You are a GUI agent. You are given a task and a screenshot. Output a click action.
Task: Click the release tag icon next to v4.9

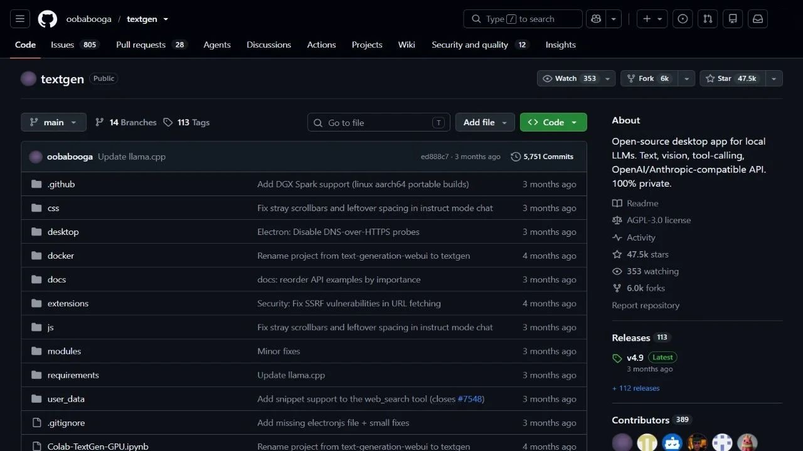point(617,358)
